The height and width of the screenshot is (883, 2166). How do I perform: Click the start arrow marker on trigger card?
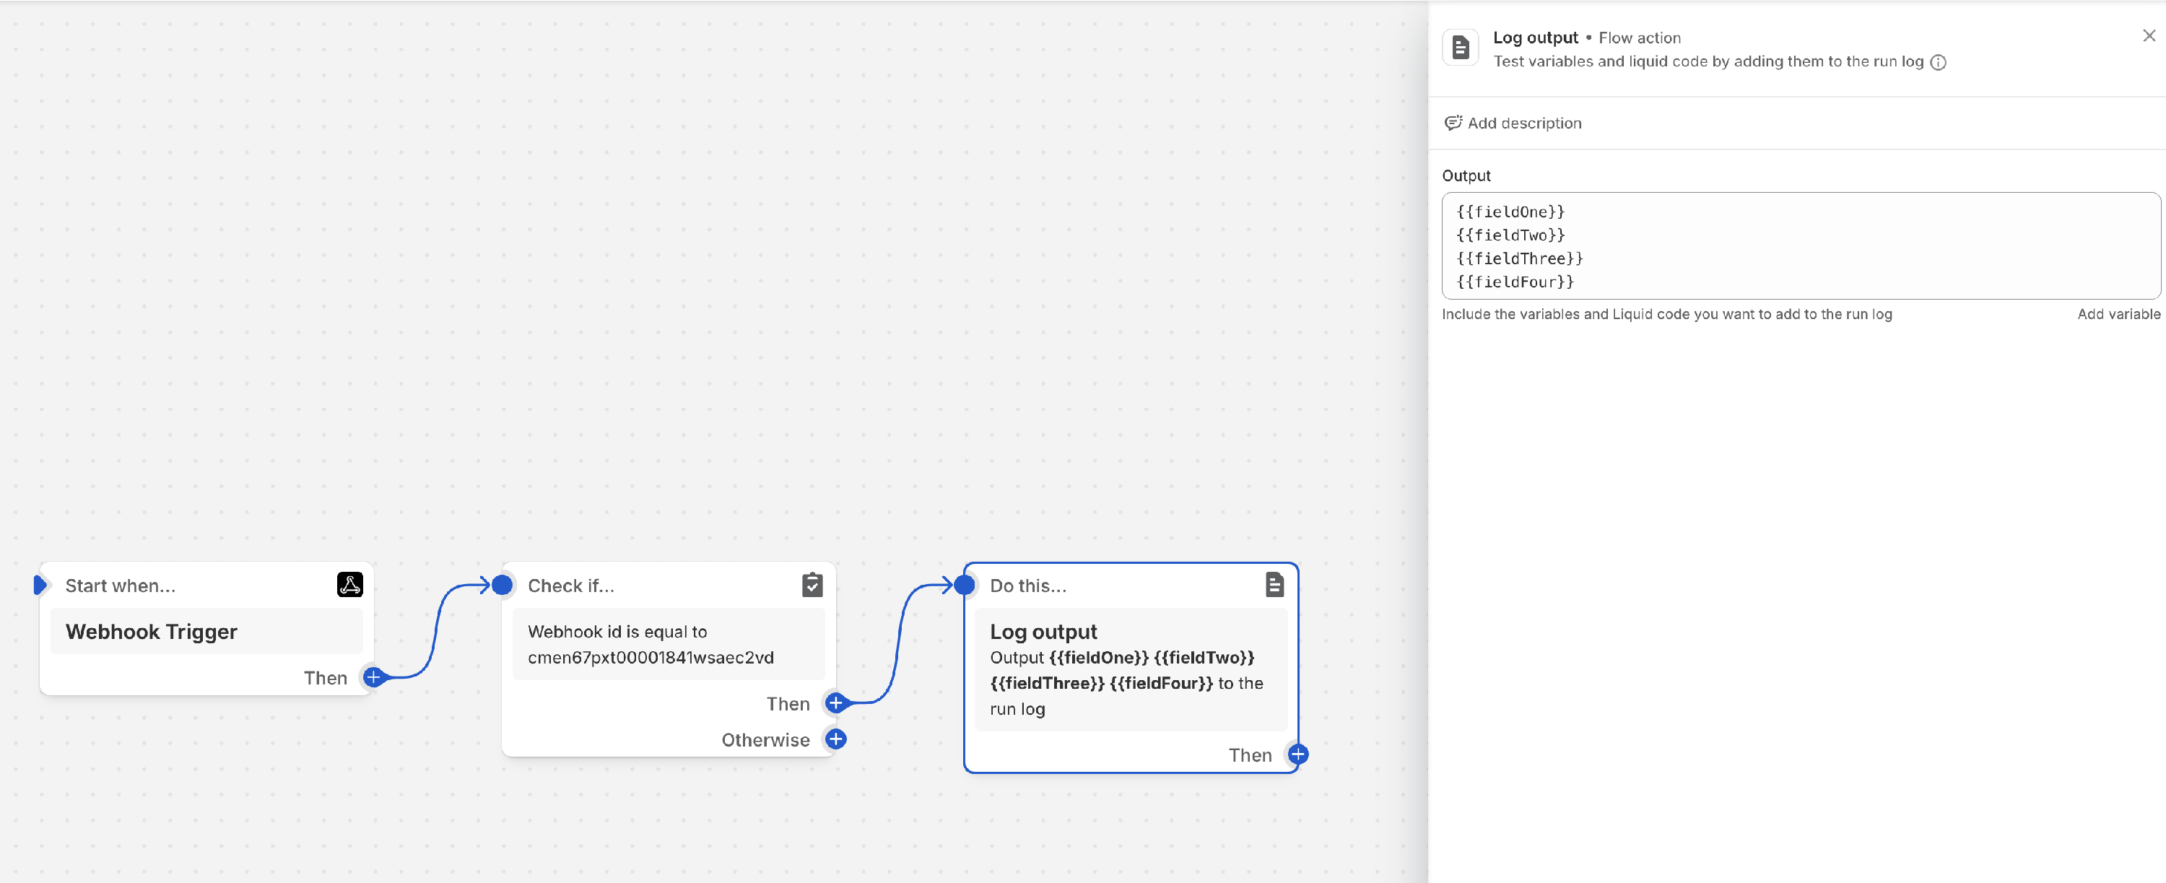click(x=40, y=585)
